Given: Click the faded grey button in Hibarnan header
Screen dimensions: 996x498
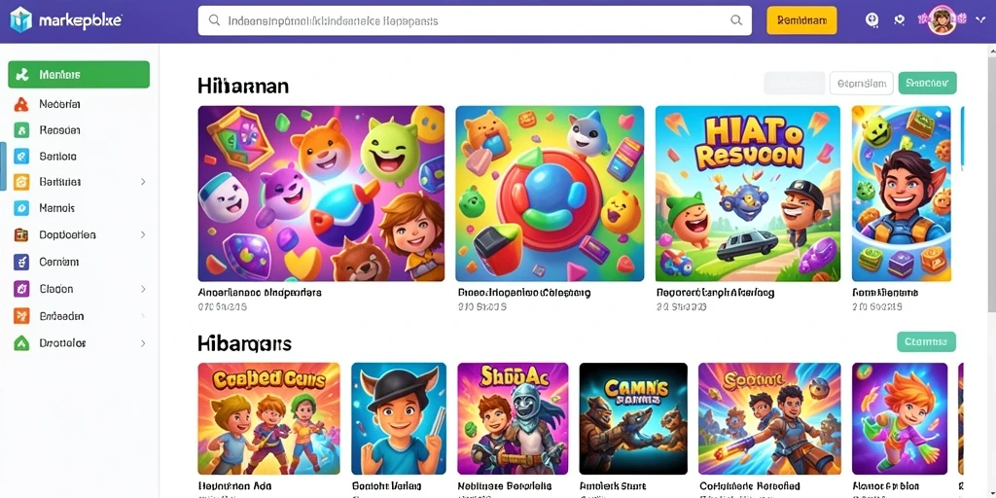Looking at the screenshot, I should tap(794, 84).
